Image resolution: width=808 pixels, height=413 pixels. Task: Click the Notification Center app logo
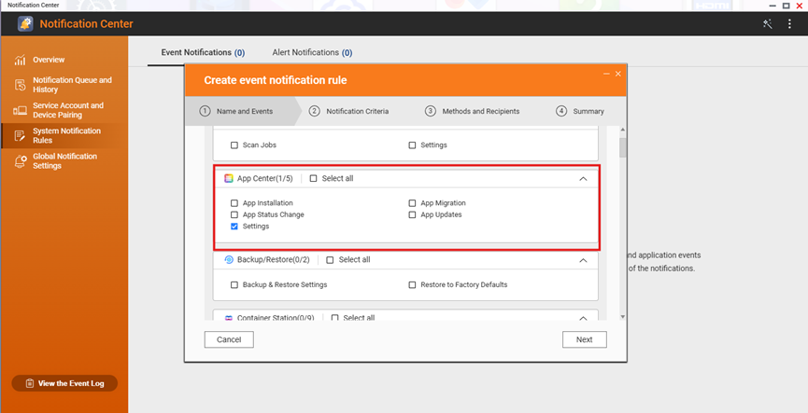click(25, 24)
